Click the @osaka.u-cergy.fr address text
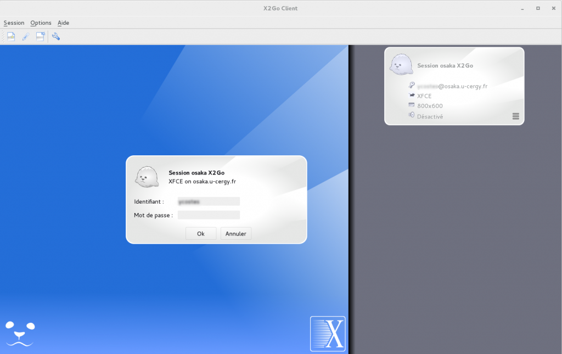This screenshot has height=354, width=562. [463, 86]
